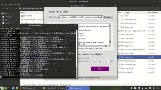Open the volume speaker tray icon
161x90 pixels.
(154, 88)
